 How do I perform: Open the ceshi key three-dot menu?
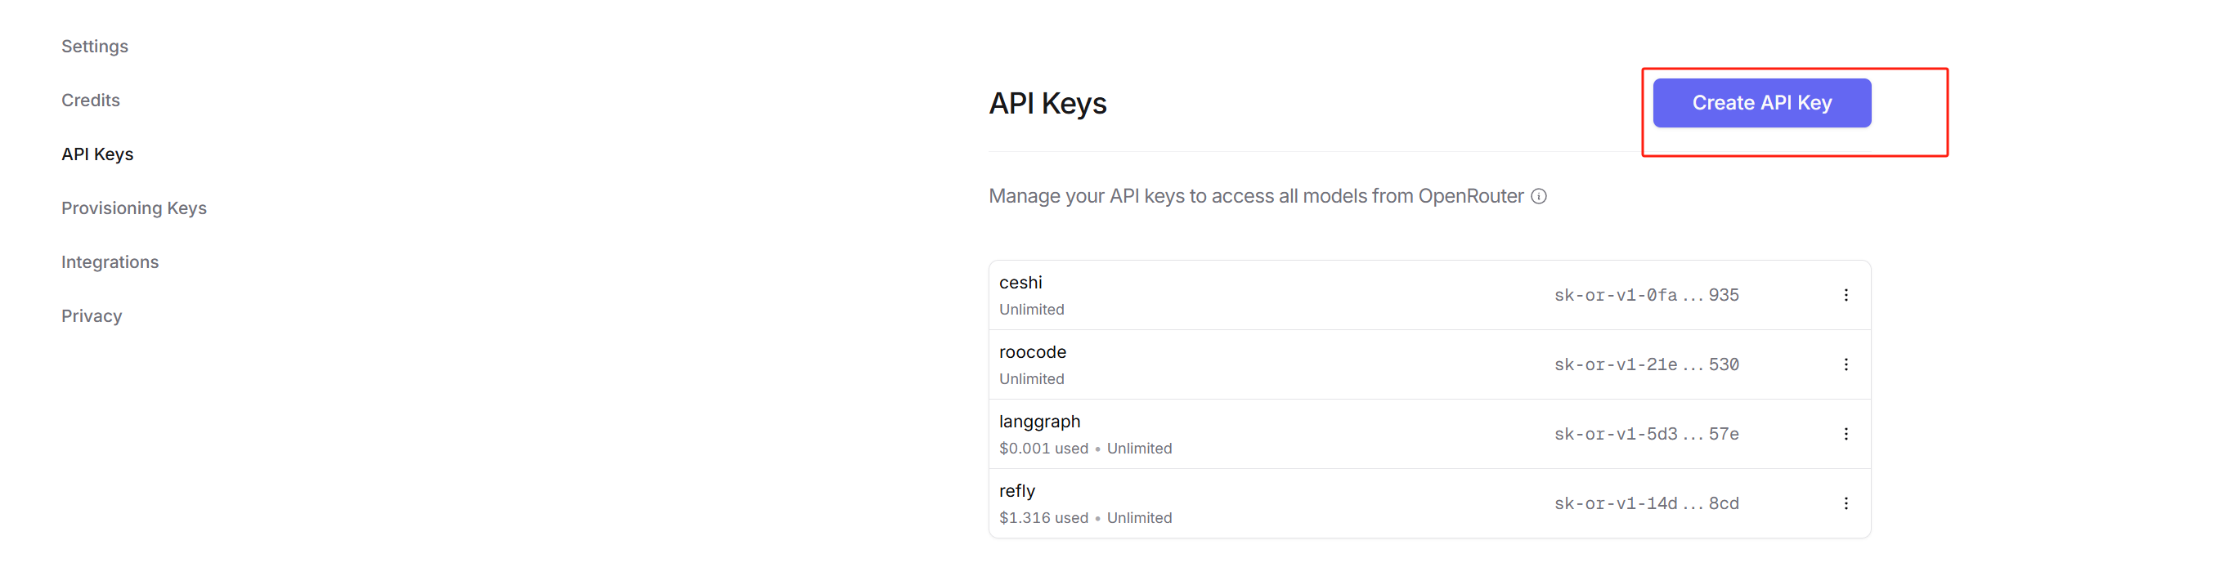click(x=1846, y=295)
